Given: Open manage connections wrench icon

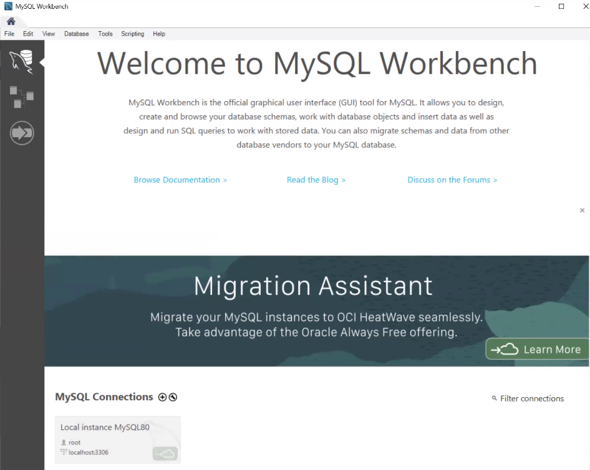Looking at the screenshot, I should pos(173,397).
